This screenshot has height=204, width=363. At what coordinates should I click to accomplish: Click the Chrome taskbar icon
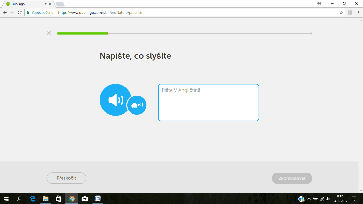(72, 199)
